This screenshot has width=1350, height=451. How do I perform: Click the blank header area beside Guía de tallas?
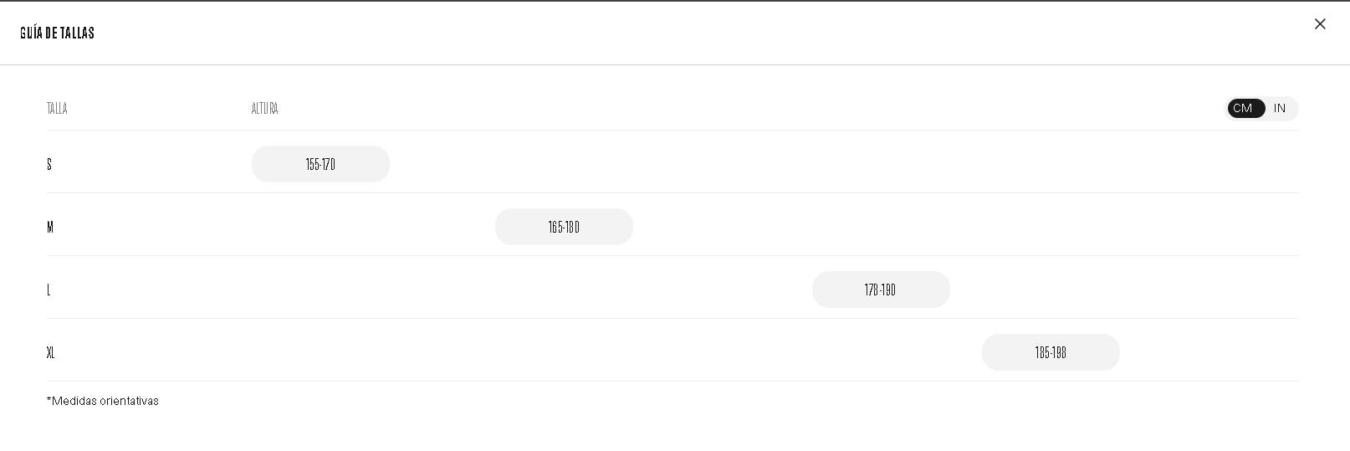[x=669, y=33]
